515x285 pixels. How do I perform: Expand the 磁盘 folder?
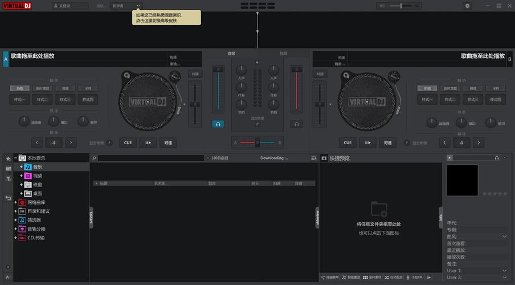(x=21, y=185)
